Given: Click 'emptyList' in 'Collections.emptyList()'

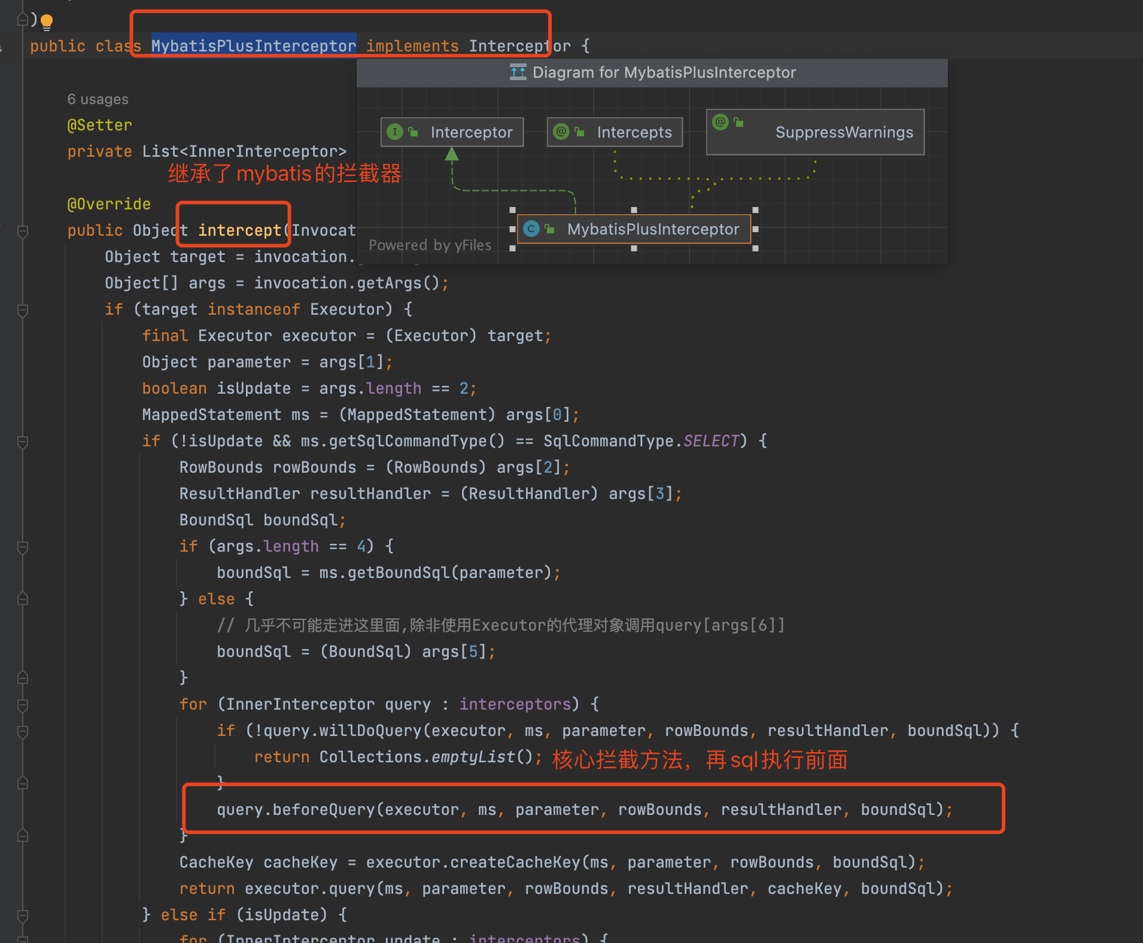Looking at the screenshot, I should [473, 757].
